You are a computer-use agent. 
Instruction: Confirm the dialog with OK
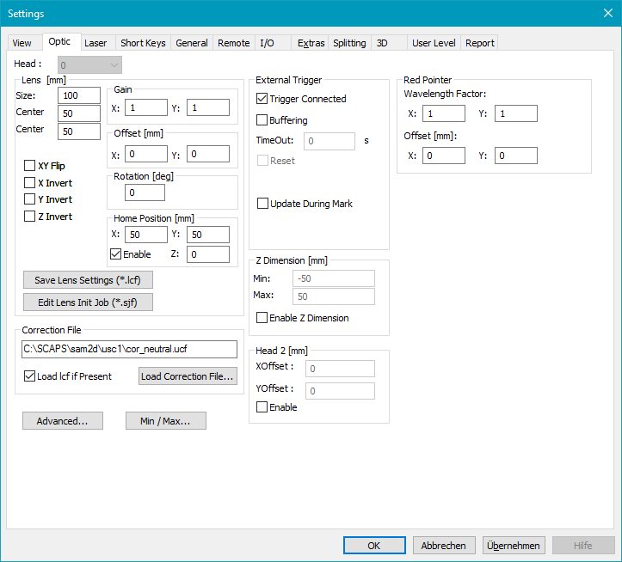373,546
